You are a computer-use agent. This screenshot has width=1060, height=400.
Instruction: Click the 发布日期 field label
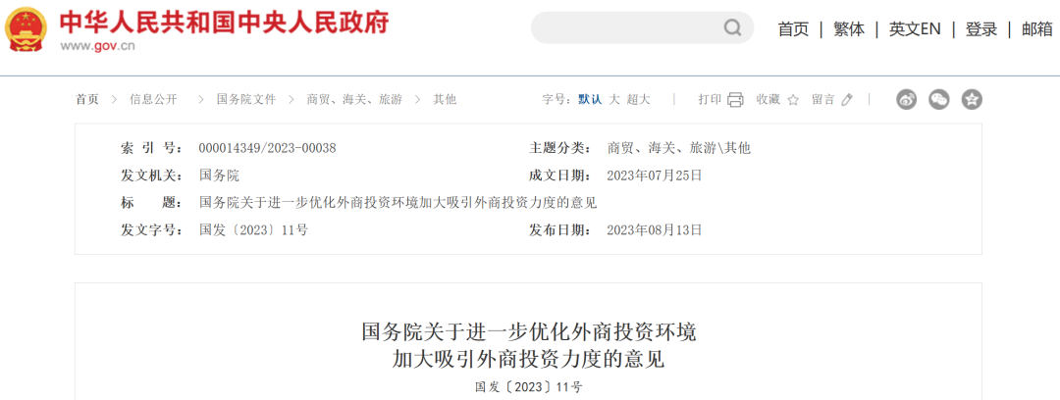click(x=559, y=230)
